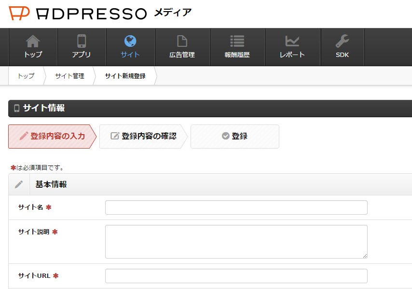Click the トップ breadcrumb link
412x289 pixels.
click(26, 76)
